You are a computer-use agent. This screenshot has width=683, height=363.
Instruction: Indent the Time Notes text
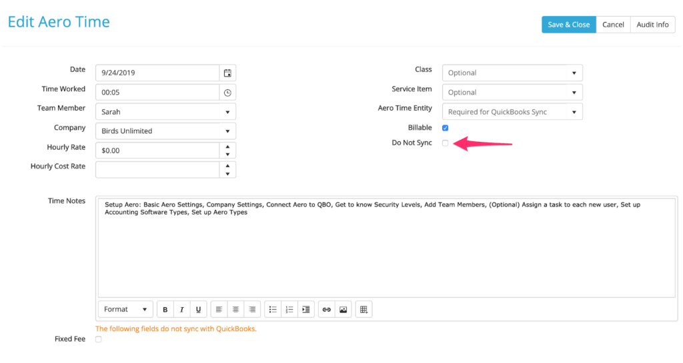point(305,310)
